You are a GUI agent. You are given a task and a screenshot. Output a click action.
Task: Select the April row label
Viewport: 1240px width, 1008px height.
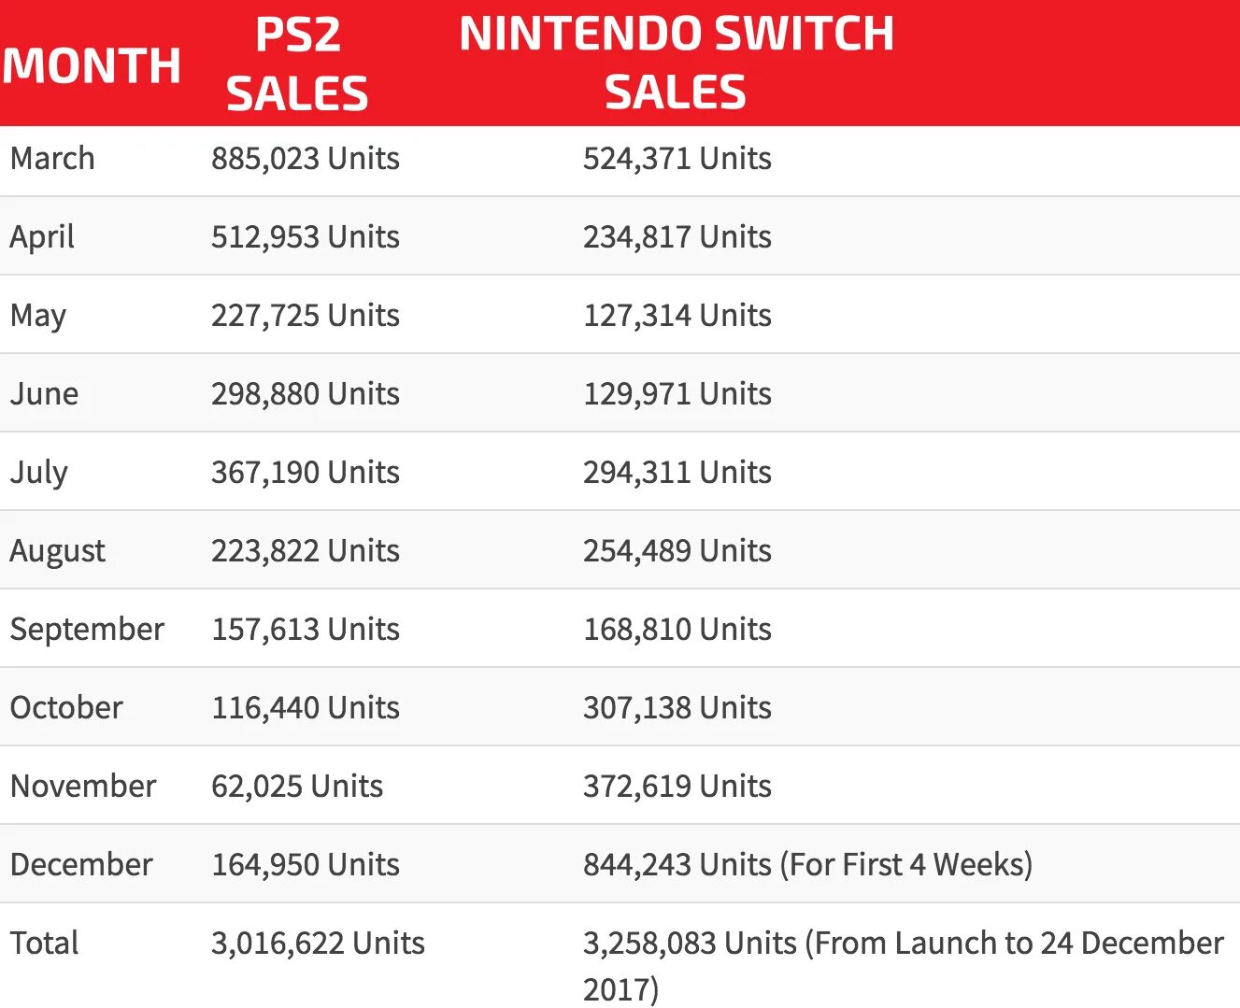[42, 237]
